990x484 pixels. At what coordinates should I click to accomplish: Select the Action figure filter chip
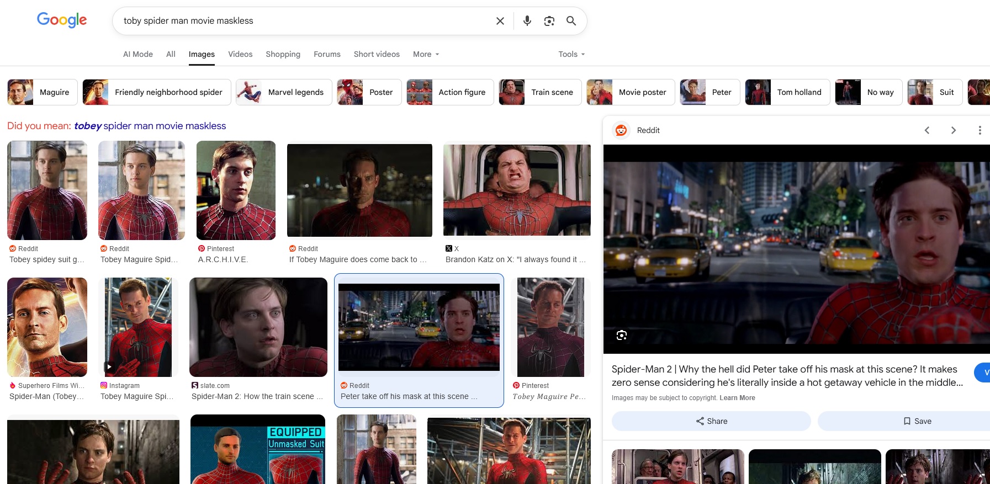(451, 92)
